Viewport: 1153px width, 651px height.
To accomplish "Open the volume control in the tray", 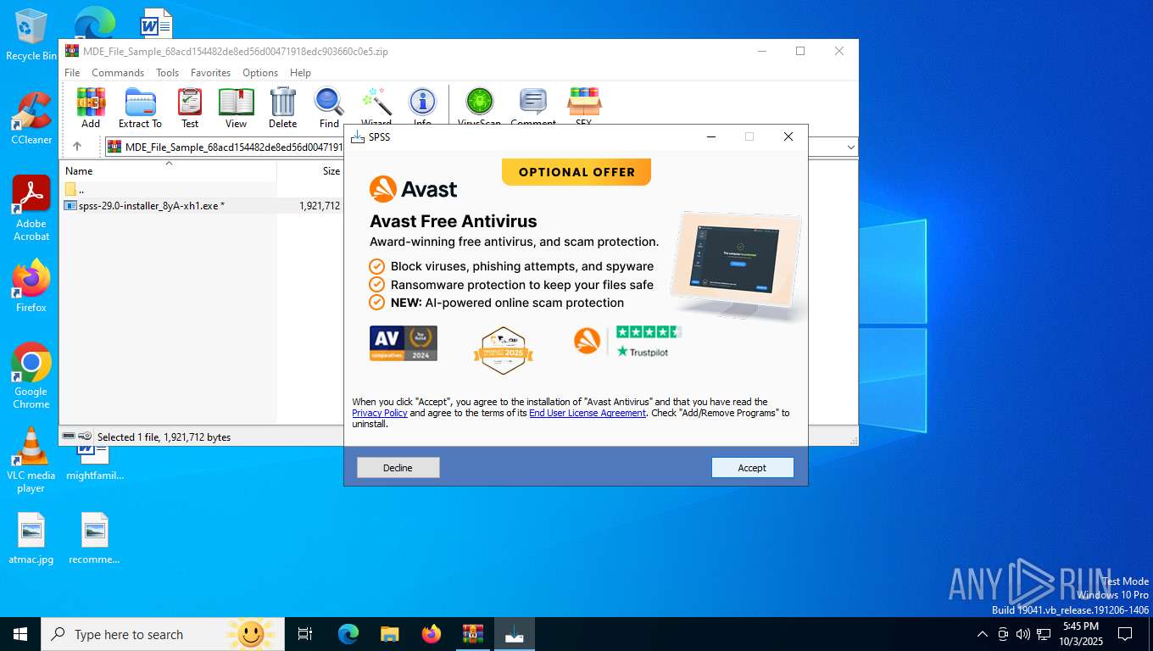I will pyautogui.click(x=1023, y=634).
